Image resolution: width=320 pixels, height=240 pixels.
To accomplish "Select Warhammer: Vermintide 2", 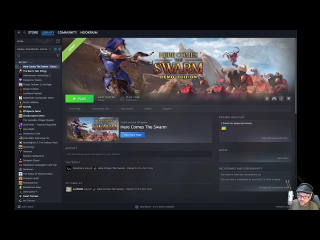I will (36, 75).
